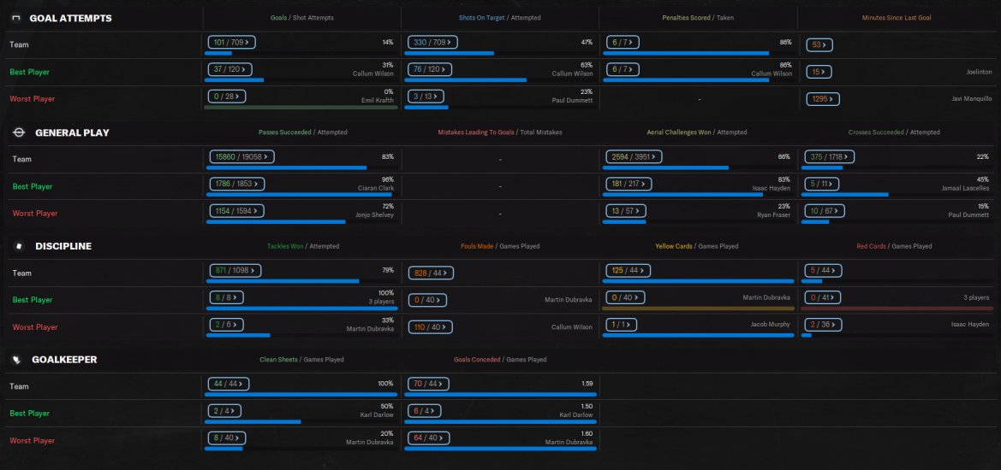Expand team yellow cards 125 / 44

[x=629, y=271]
